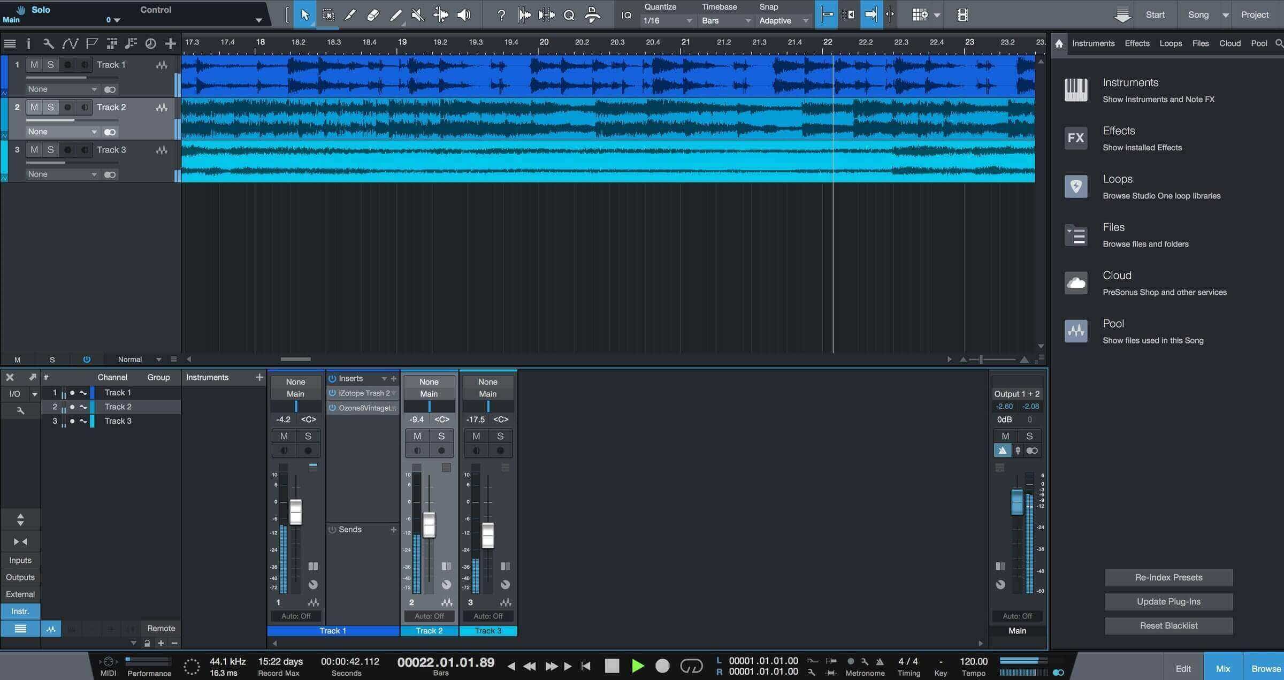
Task: Click the Reset Blacklist button
Action: 1168,625
